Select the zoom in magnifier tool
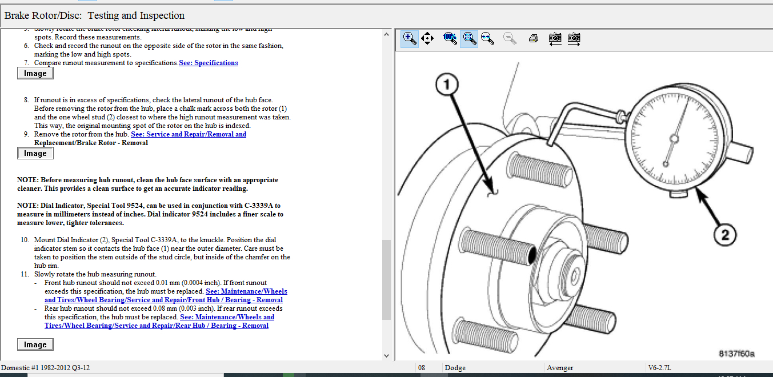 point(409,38)
